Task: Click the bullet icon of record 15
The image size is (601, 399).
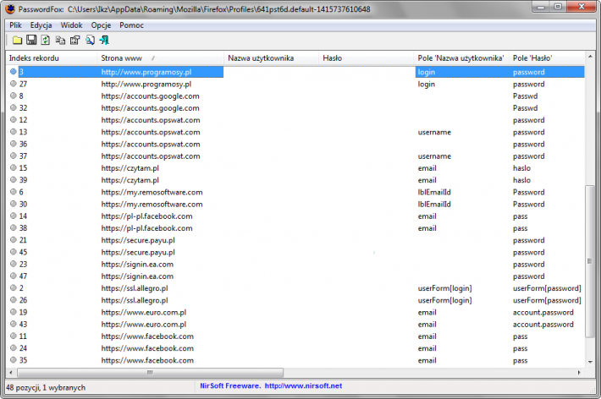Action: pyautogui.click(x=14, y=167)
